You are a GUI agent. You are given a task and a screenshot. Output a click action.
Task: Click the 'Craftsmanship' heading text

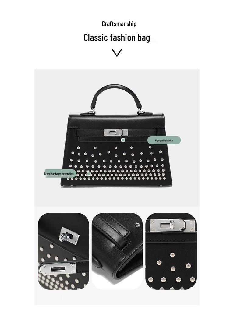point(119,24)
